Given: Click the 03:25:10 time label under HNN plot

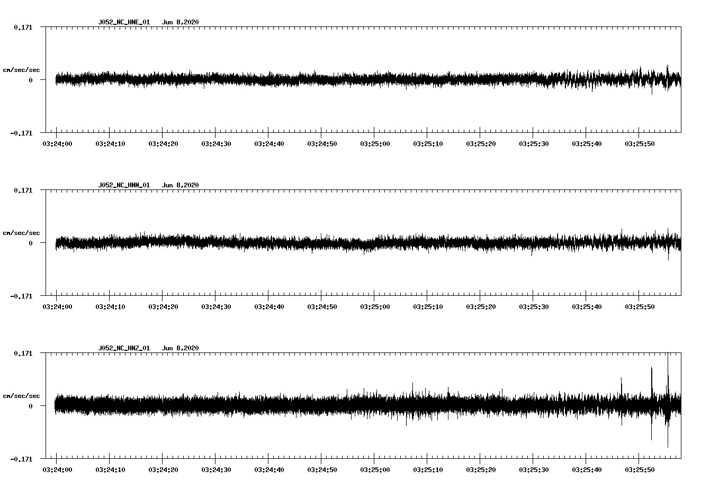Looking at the screenshot, I should point(427,307).
